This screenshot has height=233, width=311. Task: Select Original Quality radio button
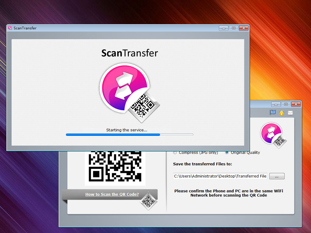pos(227,153)
